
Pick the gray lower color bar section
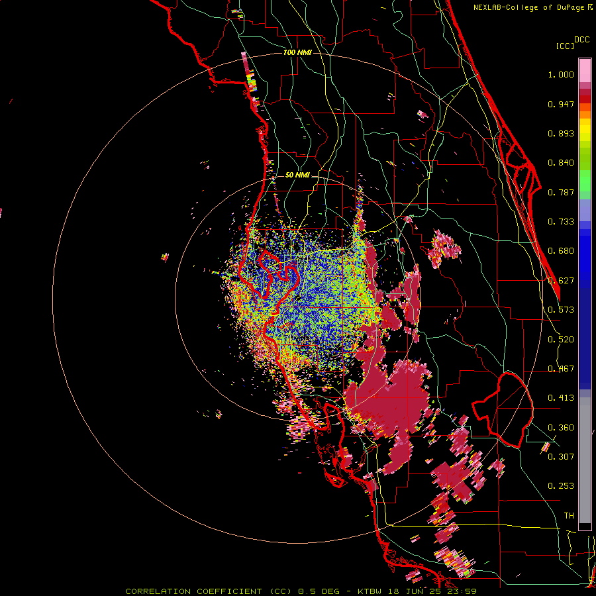(585, 460)
